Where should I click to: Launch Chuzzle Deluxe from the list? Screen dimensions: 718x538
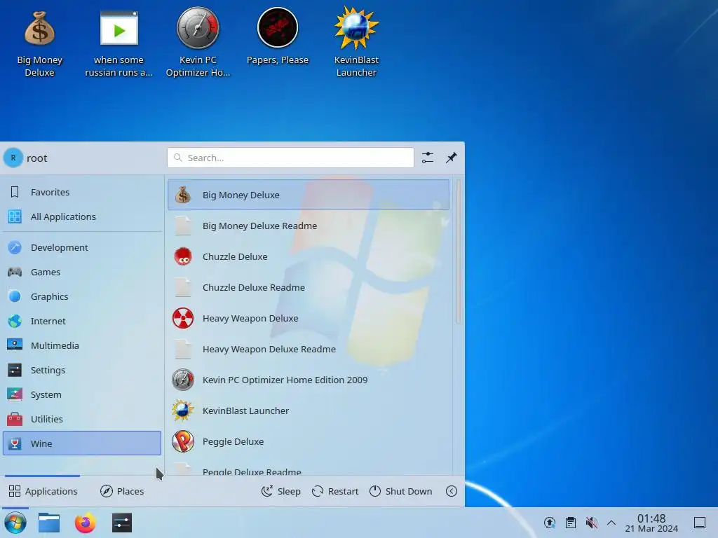tap(309, 256)
